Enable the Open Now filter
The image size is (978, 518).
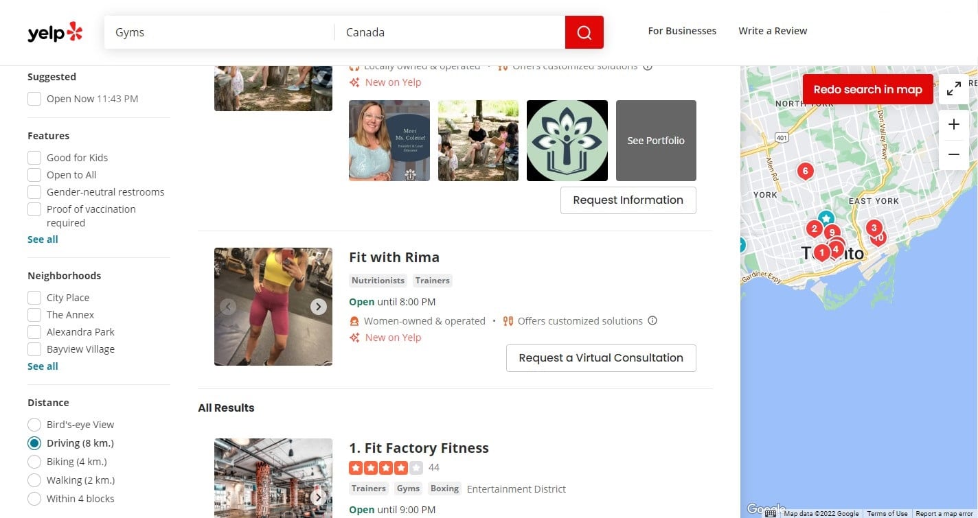click(34, 98)
